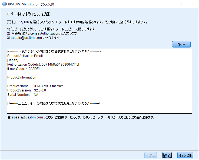Click the 下記のテキスト warning line
Viewport: 199px width, 160px height.
tap(54, 52)
